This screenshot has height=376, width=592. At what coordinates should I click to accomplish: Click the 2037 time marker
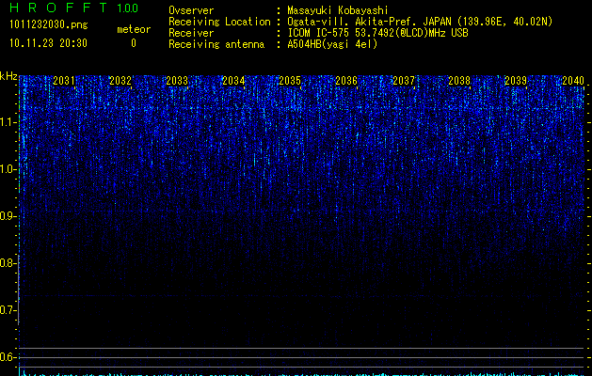click(x=404, y=81)
